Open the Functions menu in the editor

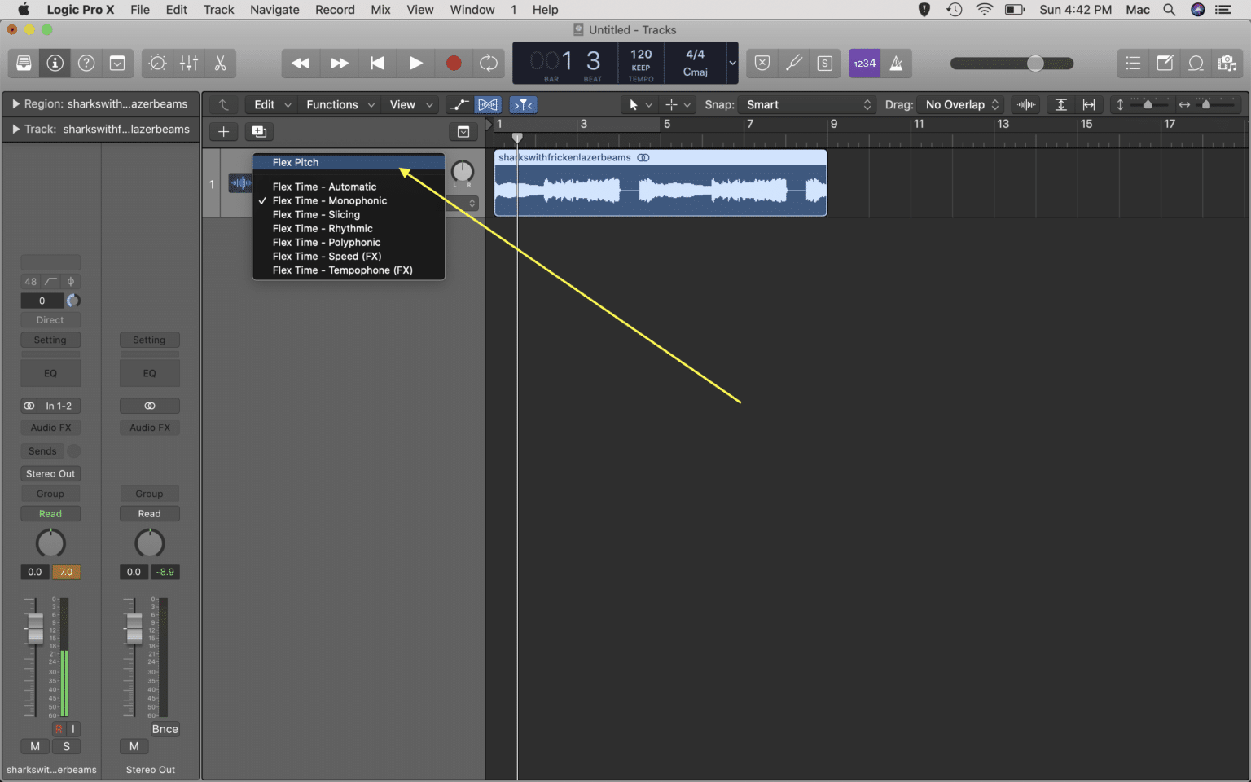pyautogui.click(x=332, y=104)
